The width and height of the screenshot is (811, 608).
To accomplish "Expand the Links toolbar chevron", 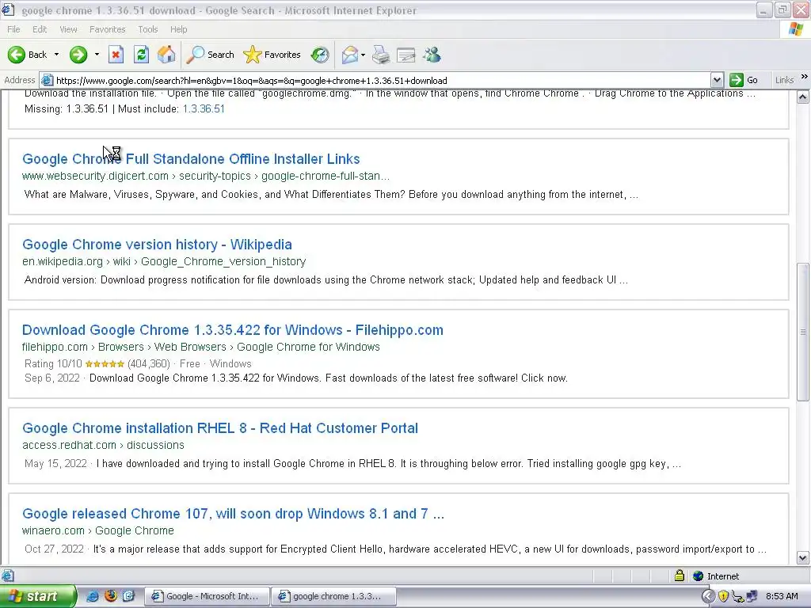I will [805, 77].
